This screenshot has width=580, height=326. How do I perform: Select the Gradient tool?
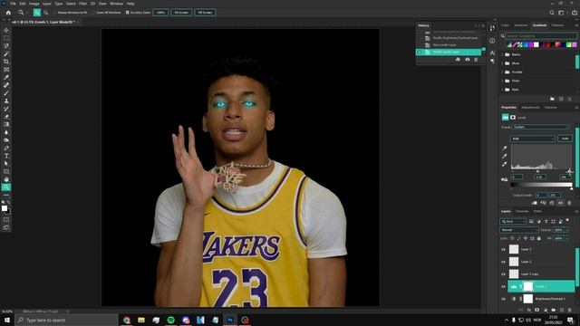point(6,125)
